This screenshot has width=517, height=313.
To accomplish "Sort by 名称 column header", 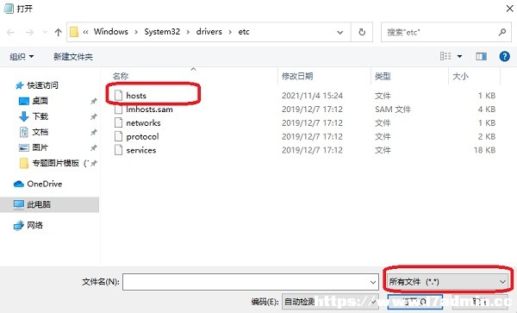I will 121,76.
